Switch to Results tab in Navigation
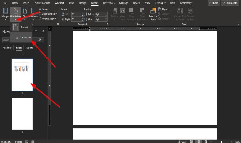Screen dimensions: 241x143 [29, 48]
